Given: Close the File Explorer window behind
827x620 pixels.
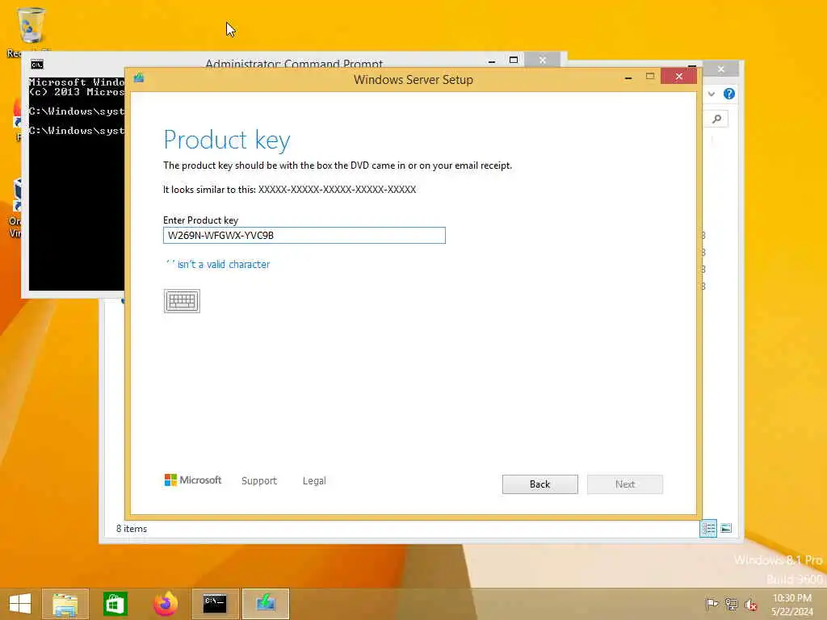Looking at the screenshot, I should (x=721, y=69).
